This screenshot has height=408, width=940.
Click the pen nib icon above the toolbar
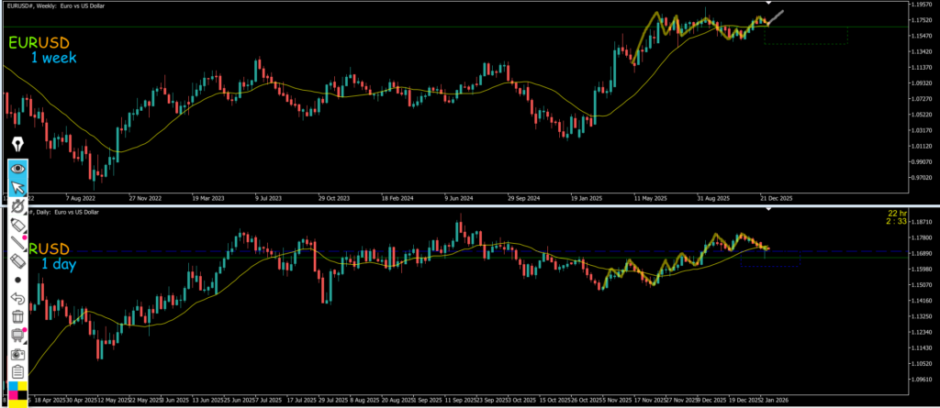tap(17, 145)
